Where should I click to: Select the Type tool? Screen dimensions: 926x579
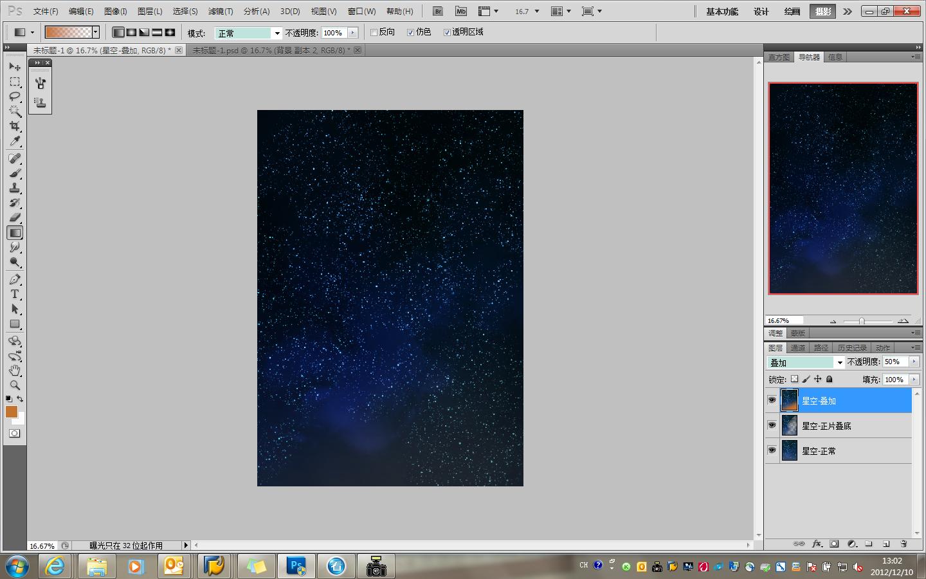15,294
